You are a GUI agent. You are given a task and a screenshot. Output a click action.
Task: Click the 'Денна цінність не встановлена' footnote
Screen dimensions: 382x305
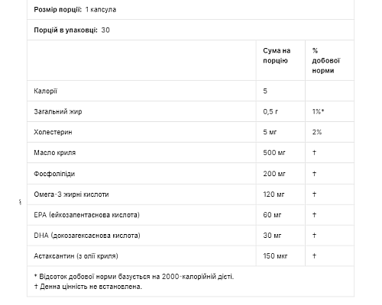(88, 287)
